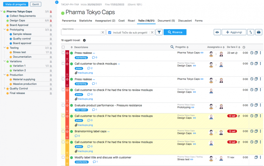Open three-dot menu for first Press realese row
Screen dimensions: 264x166
[x=261, y=53]
